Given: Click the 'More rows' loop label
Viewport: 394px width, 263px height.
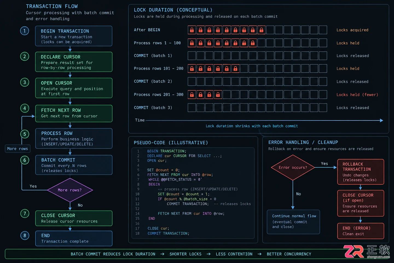Looking at the screenshot, I should pyautogui.click(x=18, y=149).
